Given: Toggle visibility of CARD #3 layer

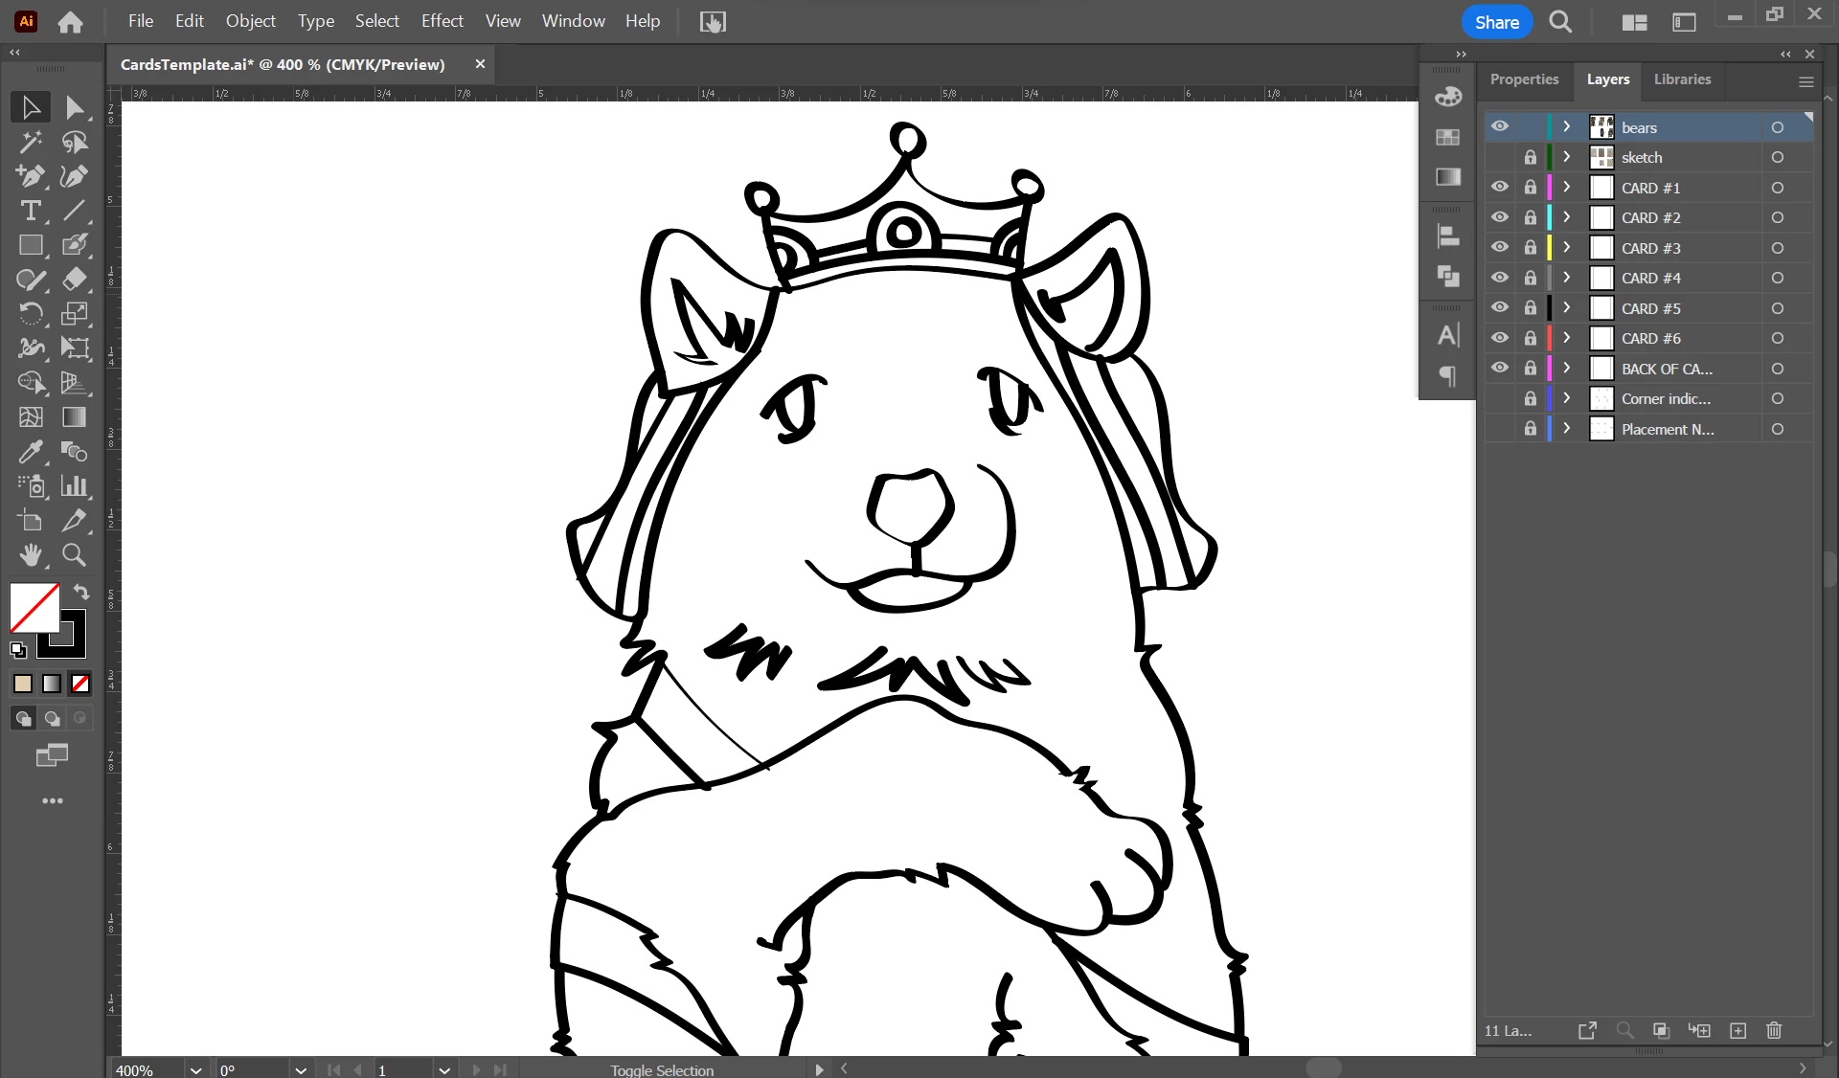Looking at the screenshot, I should [x=1500, y=247].
